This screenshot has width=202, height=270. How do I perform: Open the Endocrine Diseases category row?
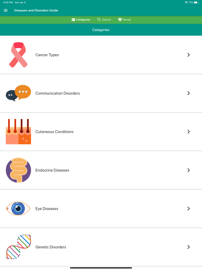(101, 170)
